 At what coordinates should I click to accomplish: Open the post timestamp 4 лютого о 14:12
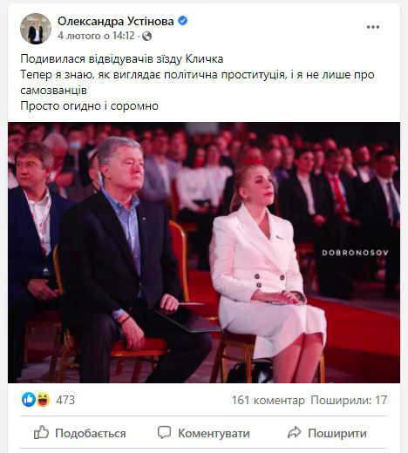96,36
